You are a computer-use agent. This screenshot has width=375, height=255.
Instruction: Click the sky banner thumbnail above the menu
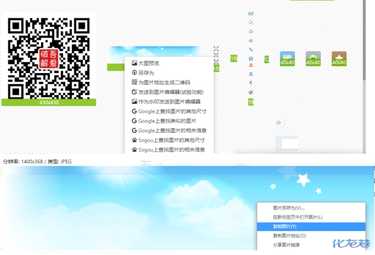click(x=154, y=51)
